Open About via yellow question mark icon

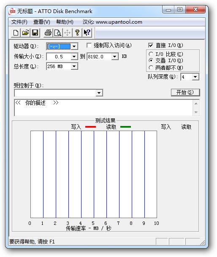(x=77, y=33)
